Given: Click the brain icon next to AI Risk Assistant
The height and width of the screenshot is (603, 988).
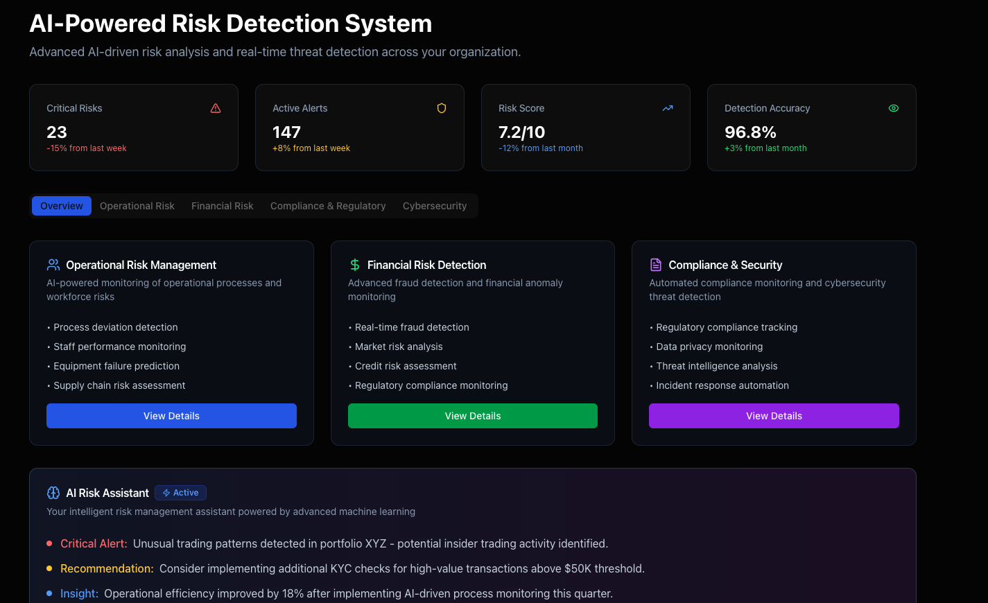Looking at the screenshot, I should 53,493.
